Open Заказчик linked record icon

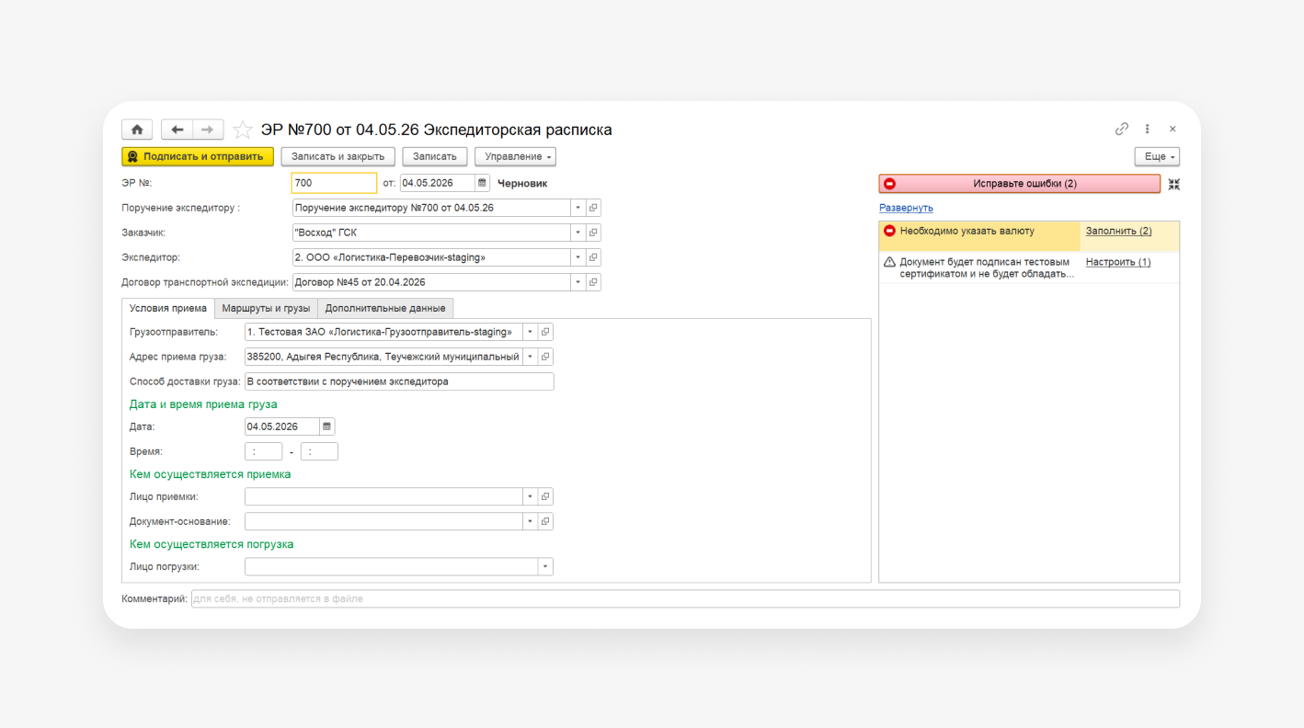pyautogui.click(x=593, y=233)
